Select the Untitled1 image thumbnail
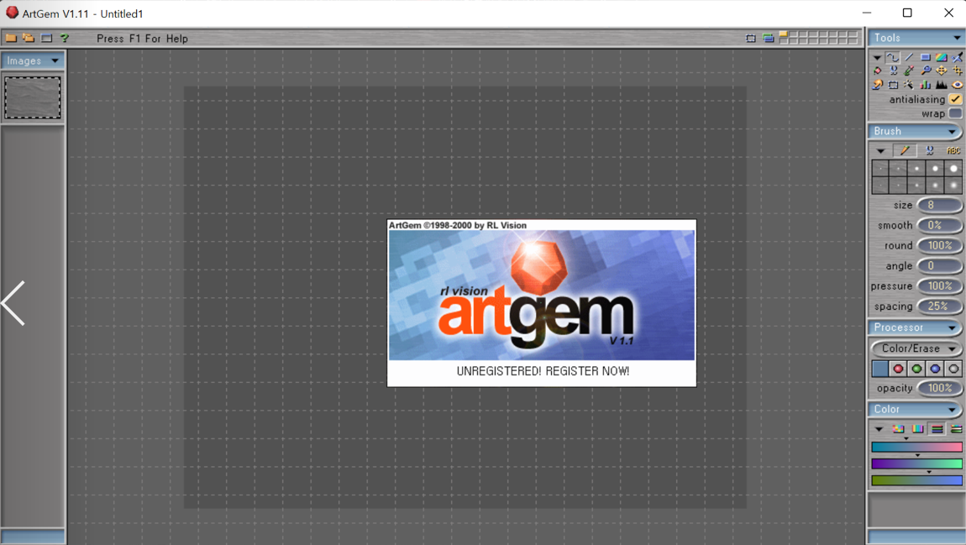This screenshot has height=545, width=966. [33, 97]
